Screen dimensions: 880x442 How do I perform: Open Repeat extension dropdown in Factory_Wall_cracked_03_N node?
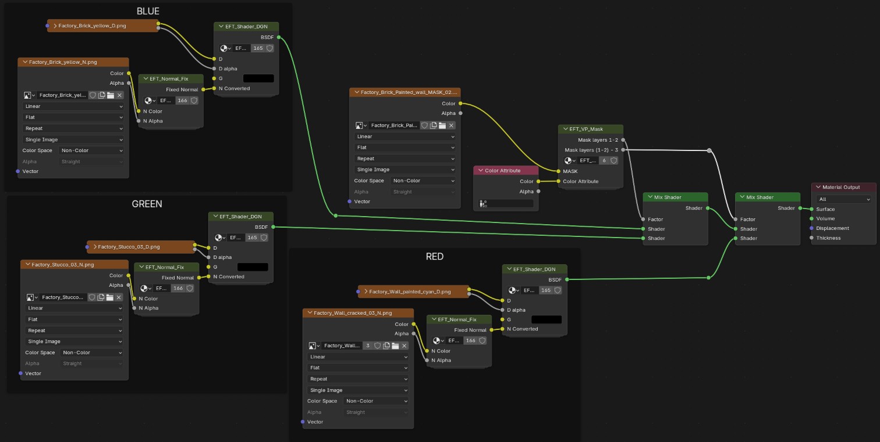[358, 379]
